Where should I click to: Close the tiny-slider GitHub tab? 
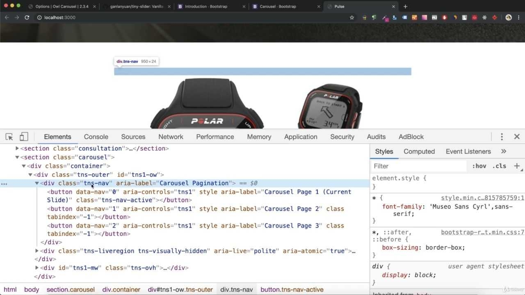pos(169,7)
